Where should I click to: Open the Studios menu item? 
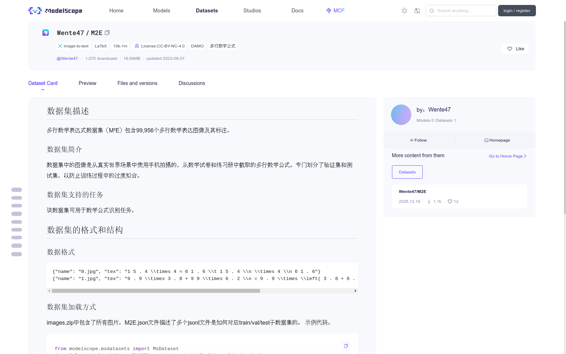[x=252, y=11]
